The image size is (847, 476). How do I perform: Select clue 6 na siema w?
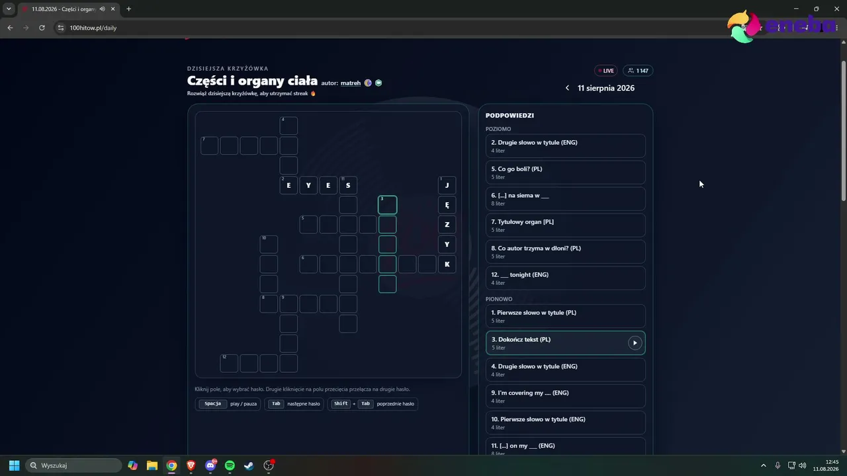click(x=565, y=199)
